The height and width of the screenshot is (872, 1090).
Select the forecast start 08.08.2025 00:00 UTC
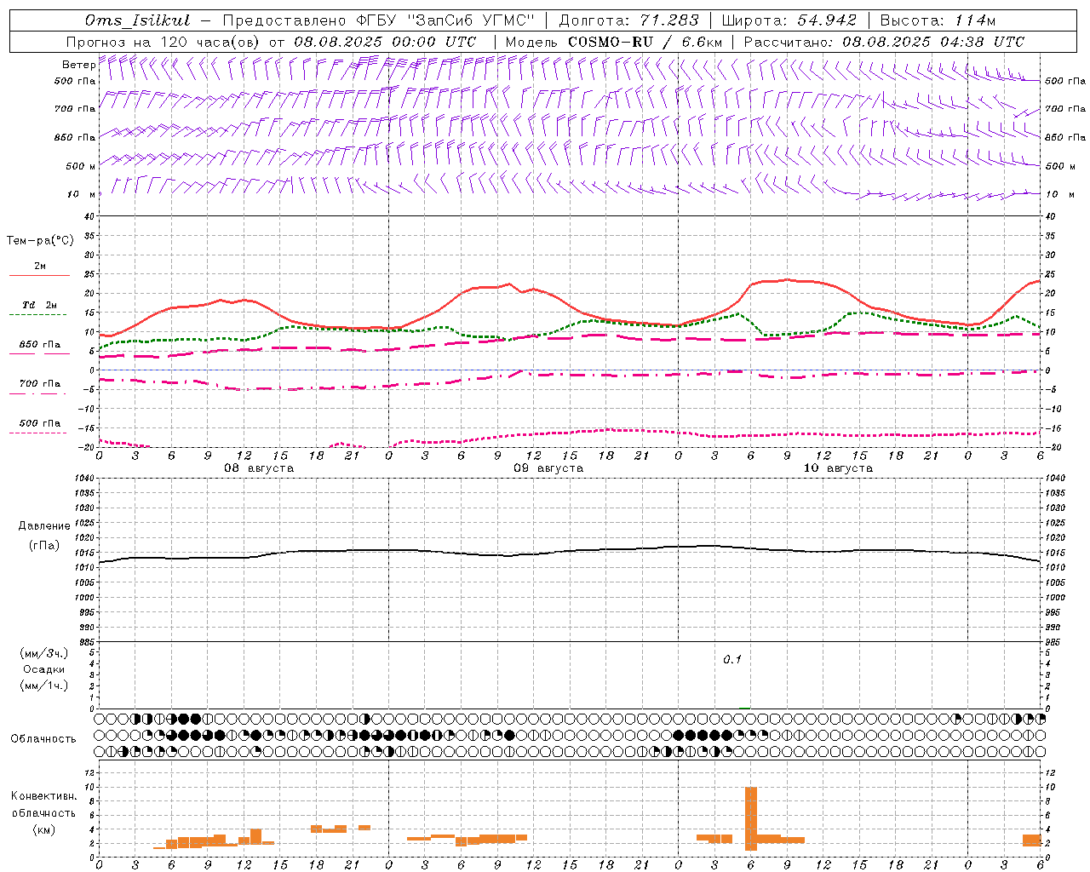pyautogui.click(x=385, y=42)
